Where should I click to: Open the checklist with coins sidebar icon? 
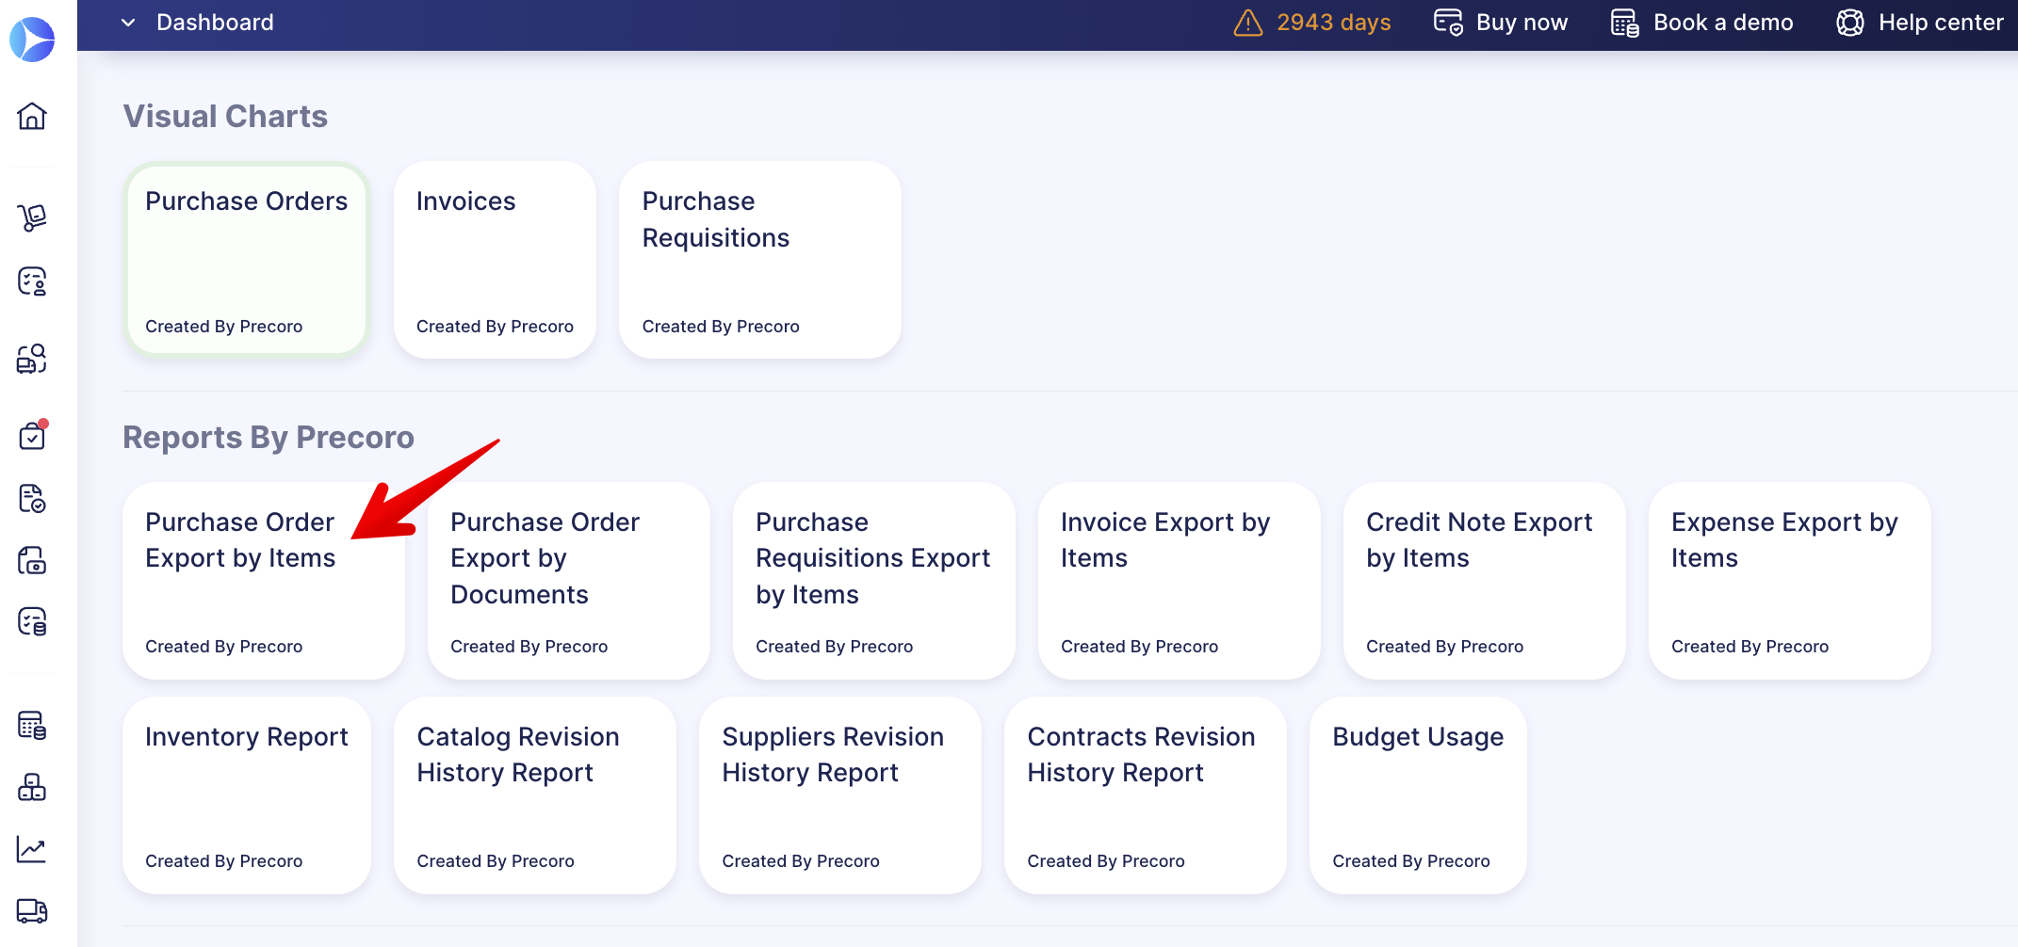32,621
